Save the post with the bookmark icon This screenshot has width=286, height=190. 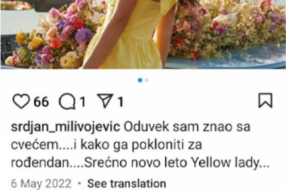pyautogui.click(x=265, y=101)
